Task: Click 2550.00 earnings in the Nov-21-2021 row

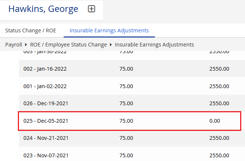Action: tap(219, 138)
